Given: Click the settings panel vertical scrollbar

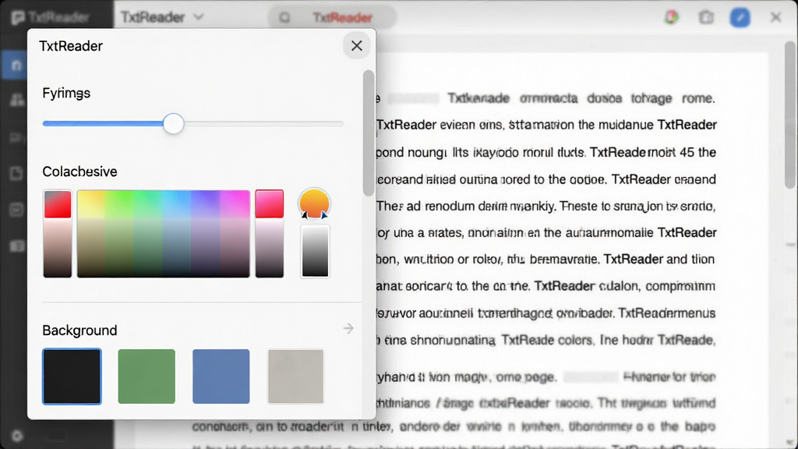Looking at the screenshot, I should [x=369, y=133].
